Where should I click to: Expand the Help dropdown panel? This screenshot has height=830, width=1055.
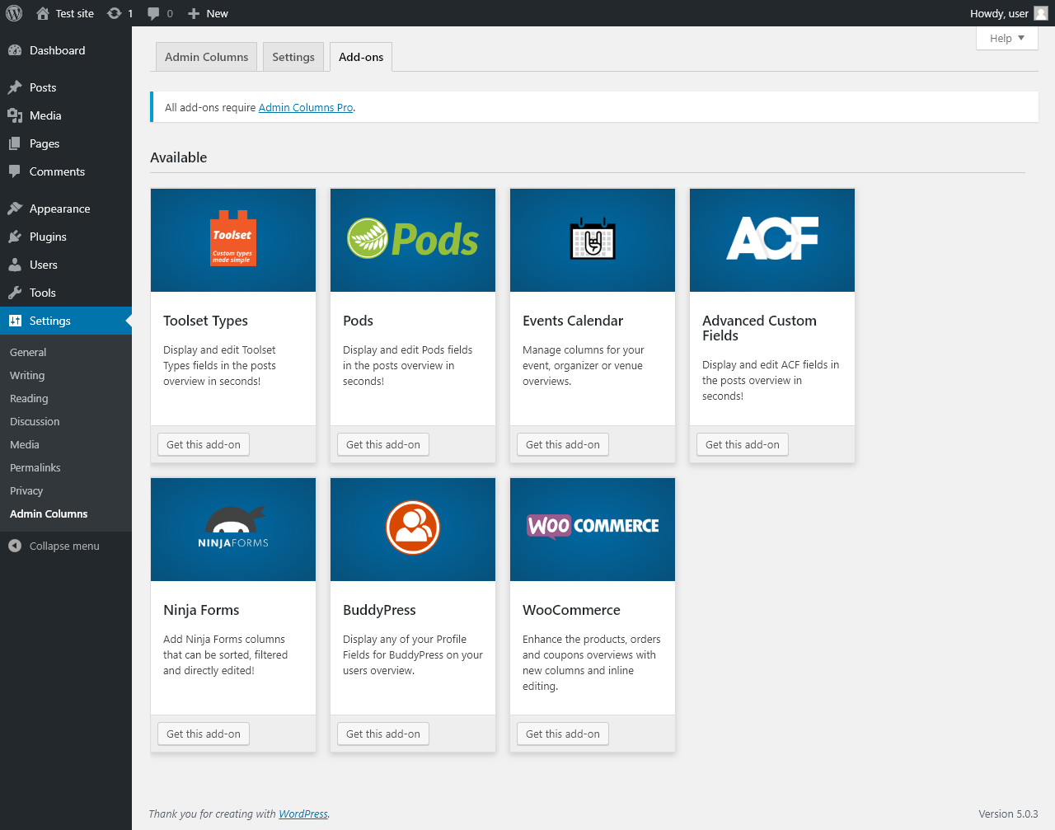1006,38
